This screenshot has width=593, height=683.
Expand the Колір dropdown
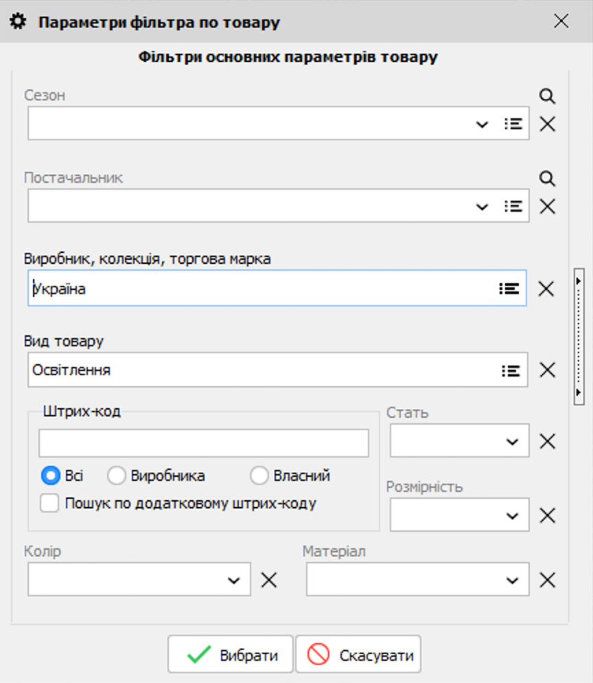[x=233, y=579]
